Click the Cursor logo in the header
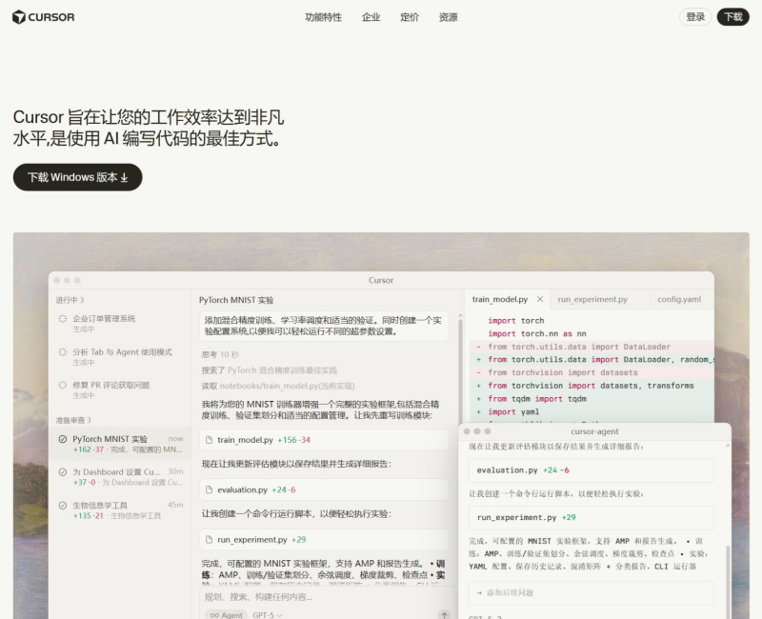The height and width of the screenshot is (619, 762). coord(44,17)
